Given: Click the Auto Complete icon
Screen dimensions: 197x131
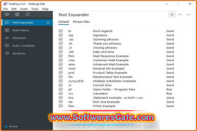Looking at the screenshot, I should pos(7,46).
